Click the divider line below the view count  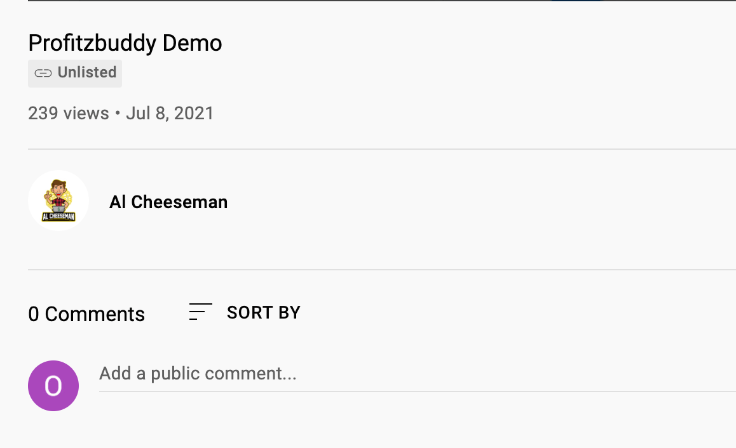coord(381,149)
